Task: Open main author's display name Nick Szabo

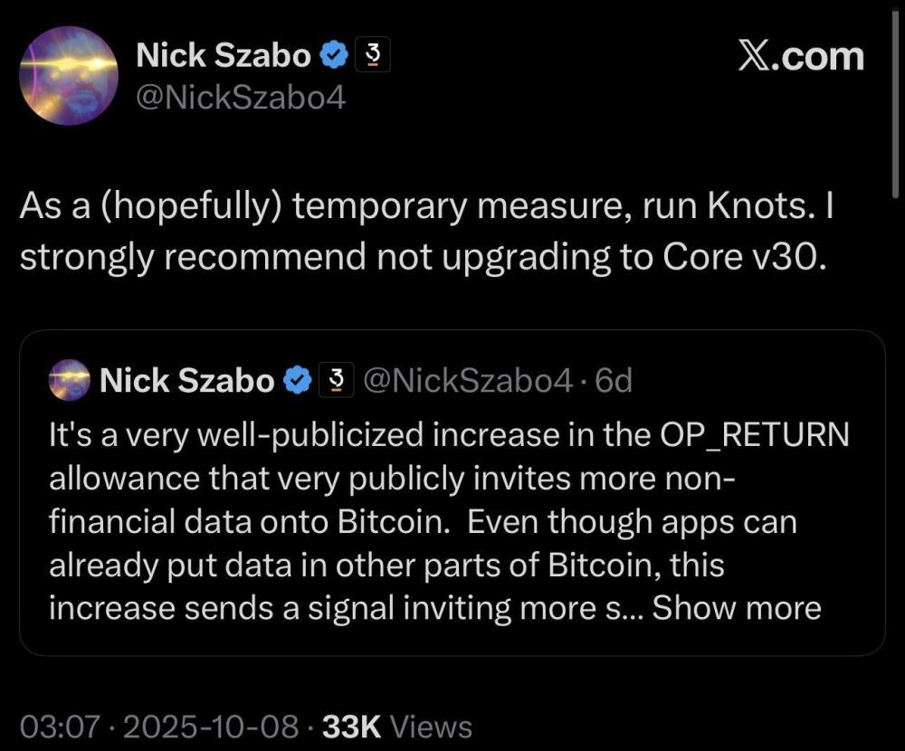Action: point(224,57)
